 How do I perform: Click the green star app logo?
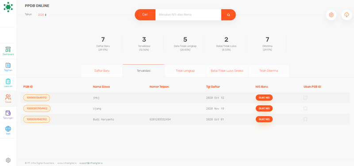[x=8, y=7]
